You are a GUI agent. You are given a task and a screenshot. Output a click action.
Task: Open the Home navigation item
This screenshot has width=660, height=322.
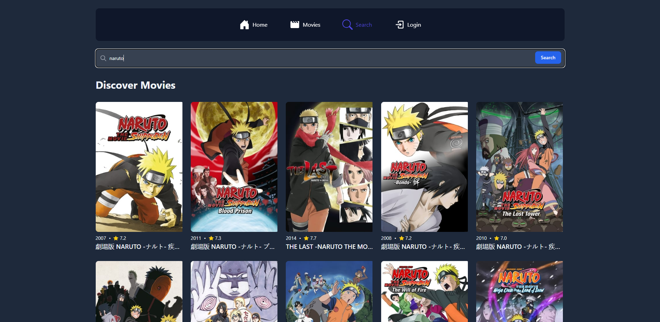tap(254, 25)
